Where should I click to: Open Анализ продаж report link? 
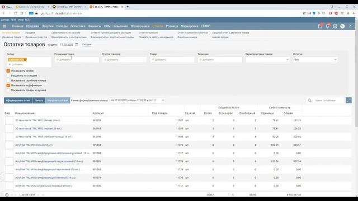[220, 37]
